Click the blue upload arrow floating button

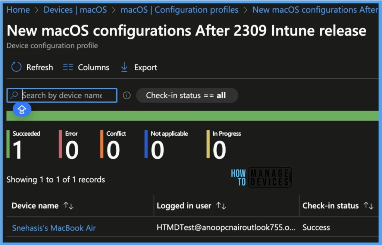tap(22, 110)
